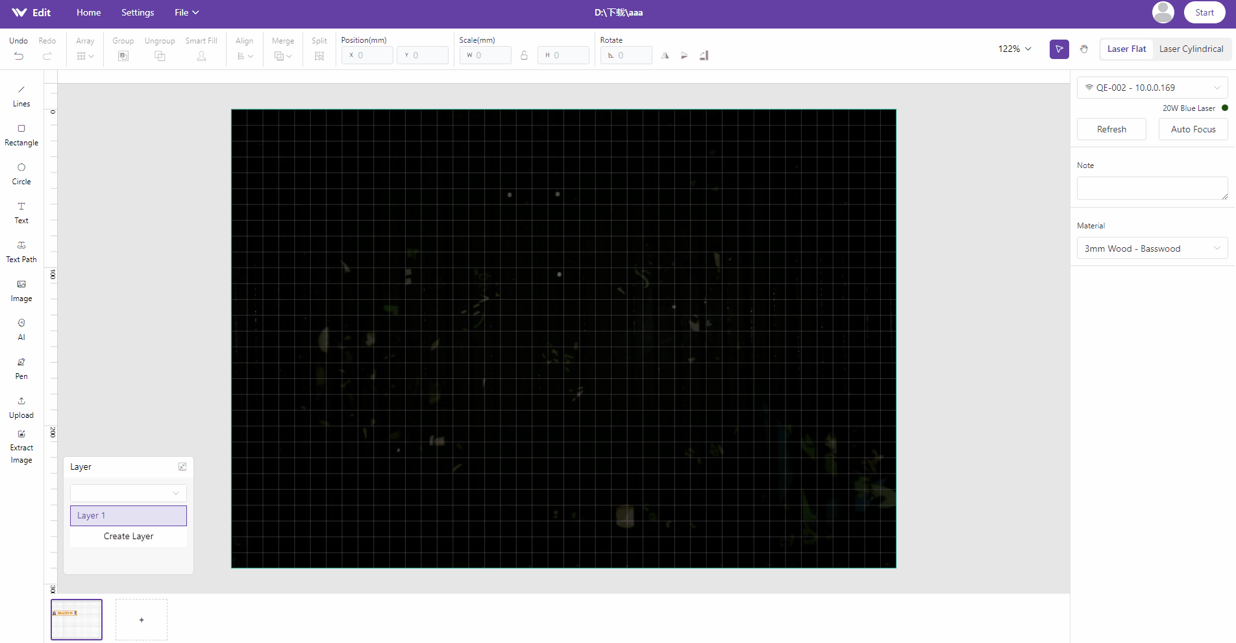The width and height of the screenshot is (1236, 643).
Task: Click the Scale H input field
Action: (563, 55)
